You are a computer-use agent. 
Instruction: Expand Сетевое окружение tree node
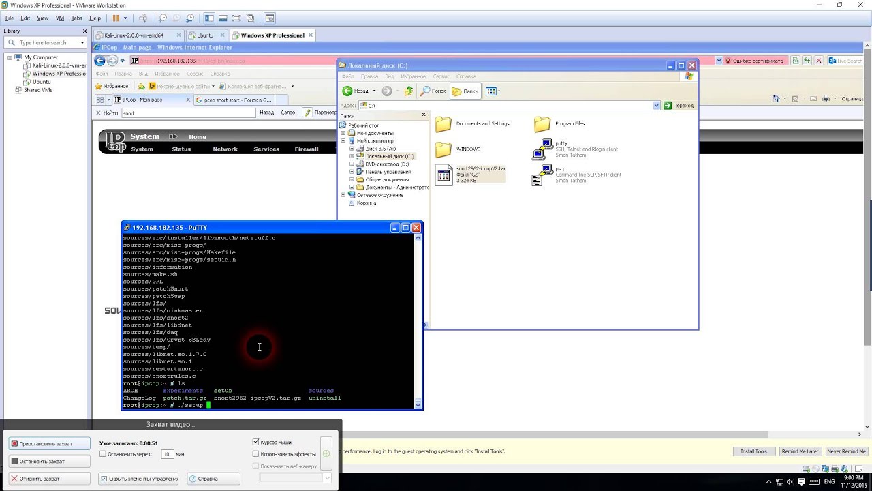pos(344,195)
